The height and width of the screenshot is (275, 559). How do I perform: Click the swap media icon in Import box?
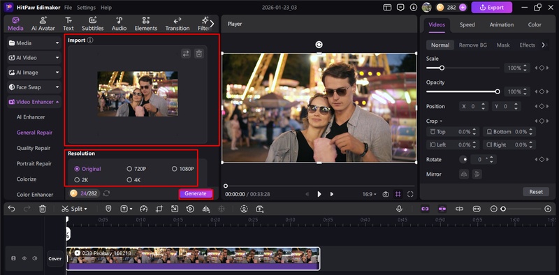pyautogui.click(x=186, y=54)
